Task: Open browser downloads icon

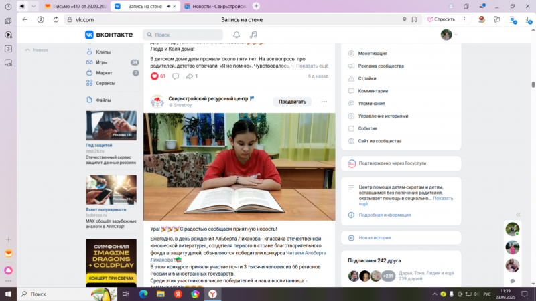Action: (x=528, y=20)
